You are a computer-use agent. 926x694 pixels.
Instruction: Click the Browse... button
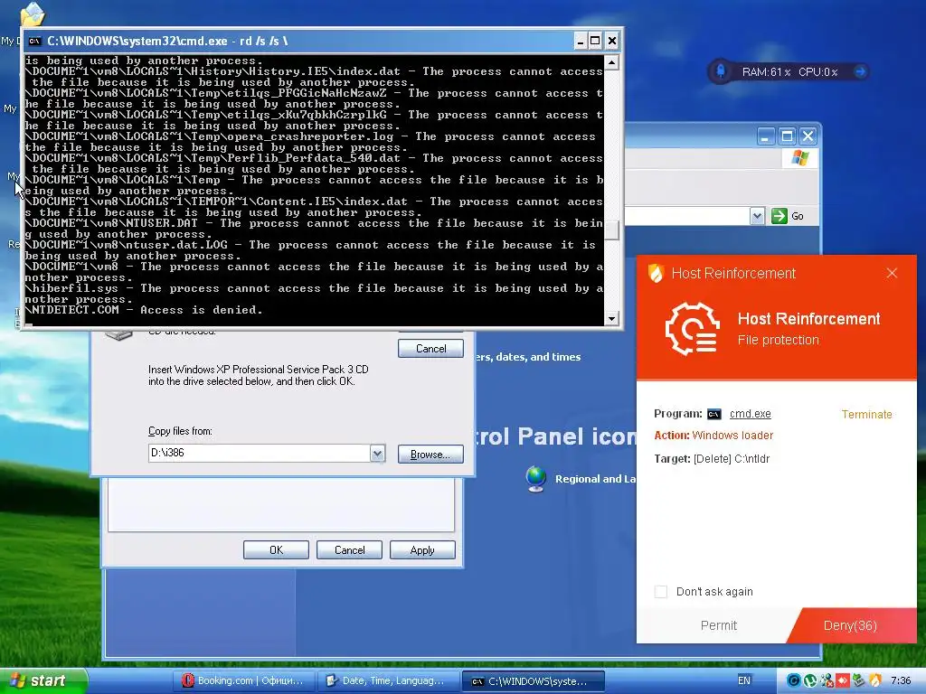430,454
